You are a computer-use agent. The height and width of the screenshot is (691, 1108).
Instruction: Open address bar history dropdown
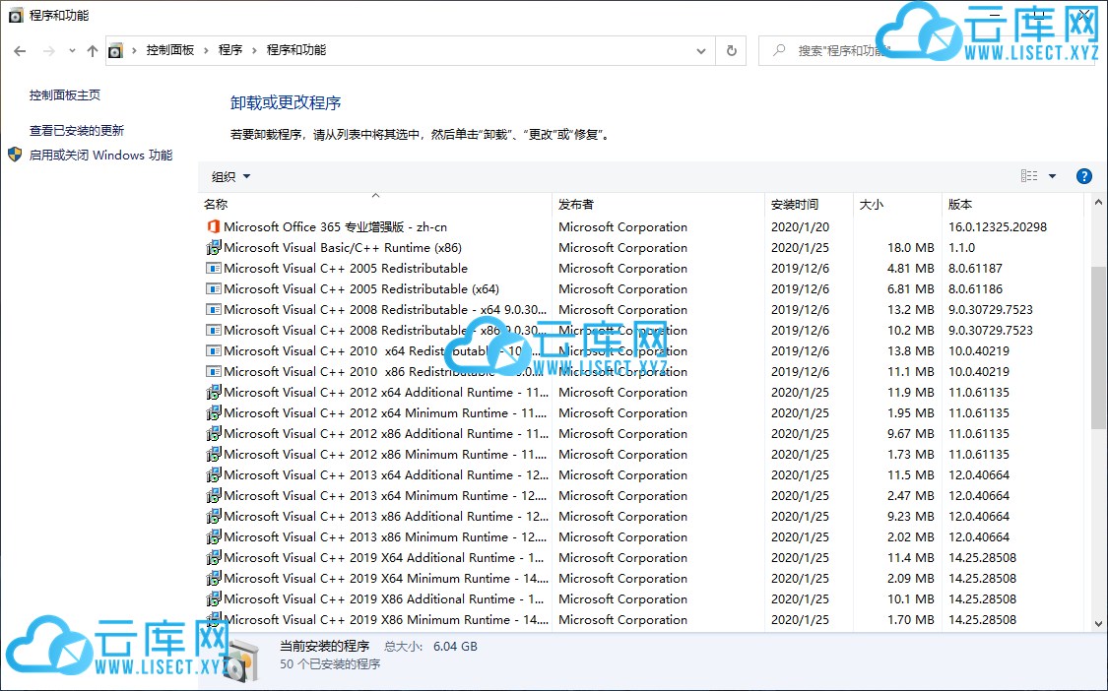coord(701,51)
